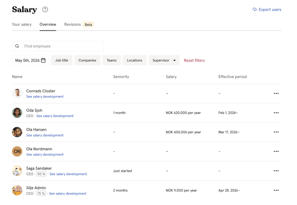Focus the Find employee search field

pyautogui.click(x=58, y=46)
